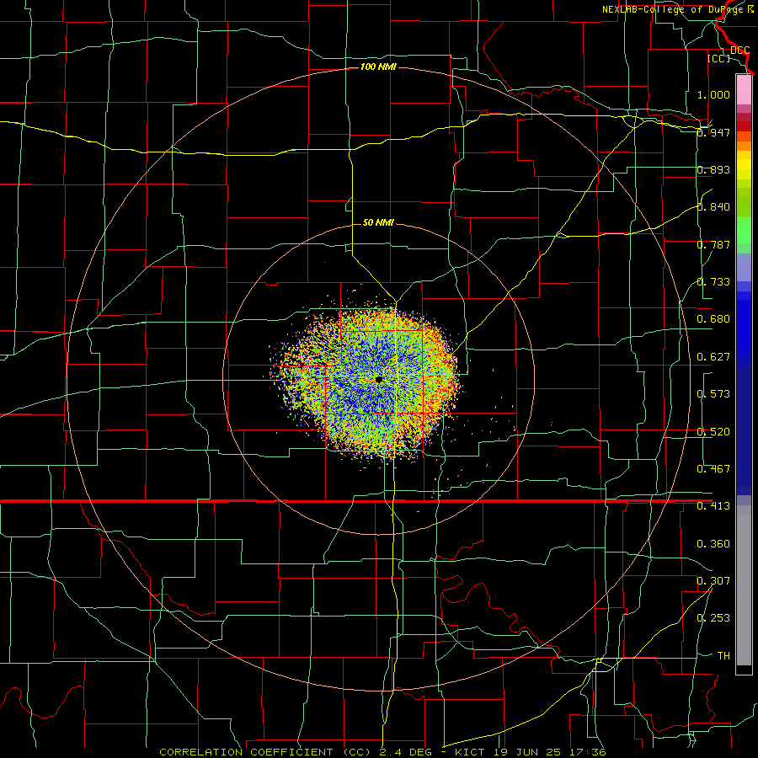This screenshot has height=758, width=758.
Task: Click the 0.840 legend value
Action: point(713,207)
